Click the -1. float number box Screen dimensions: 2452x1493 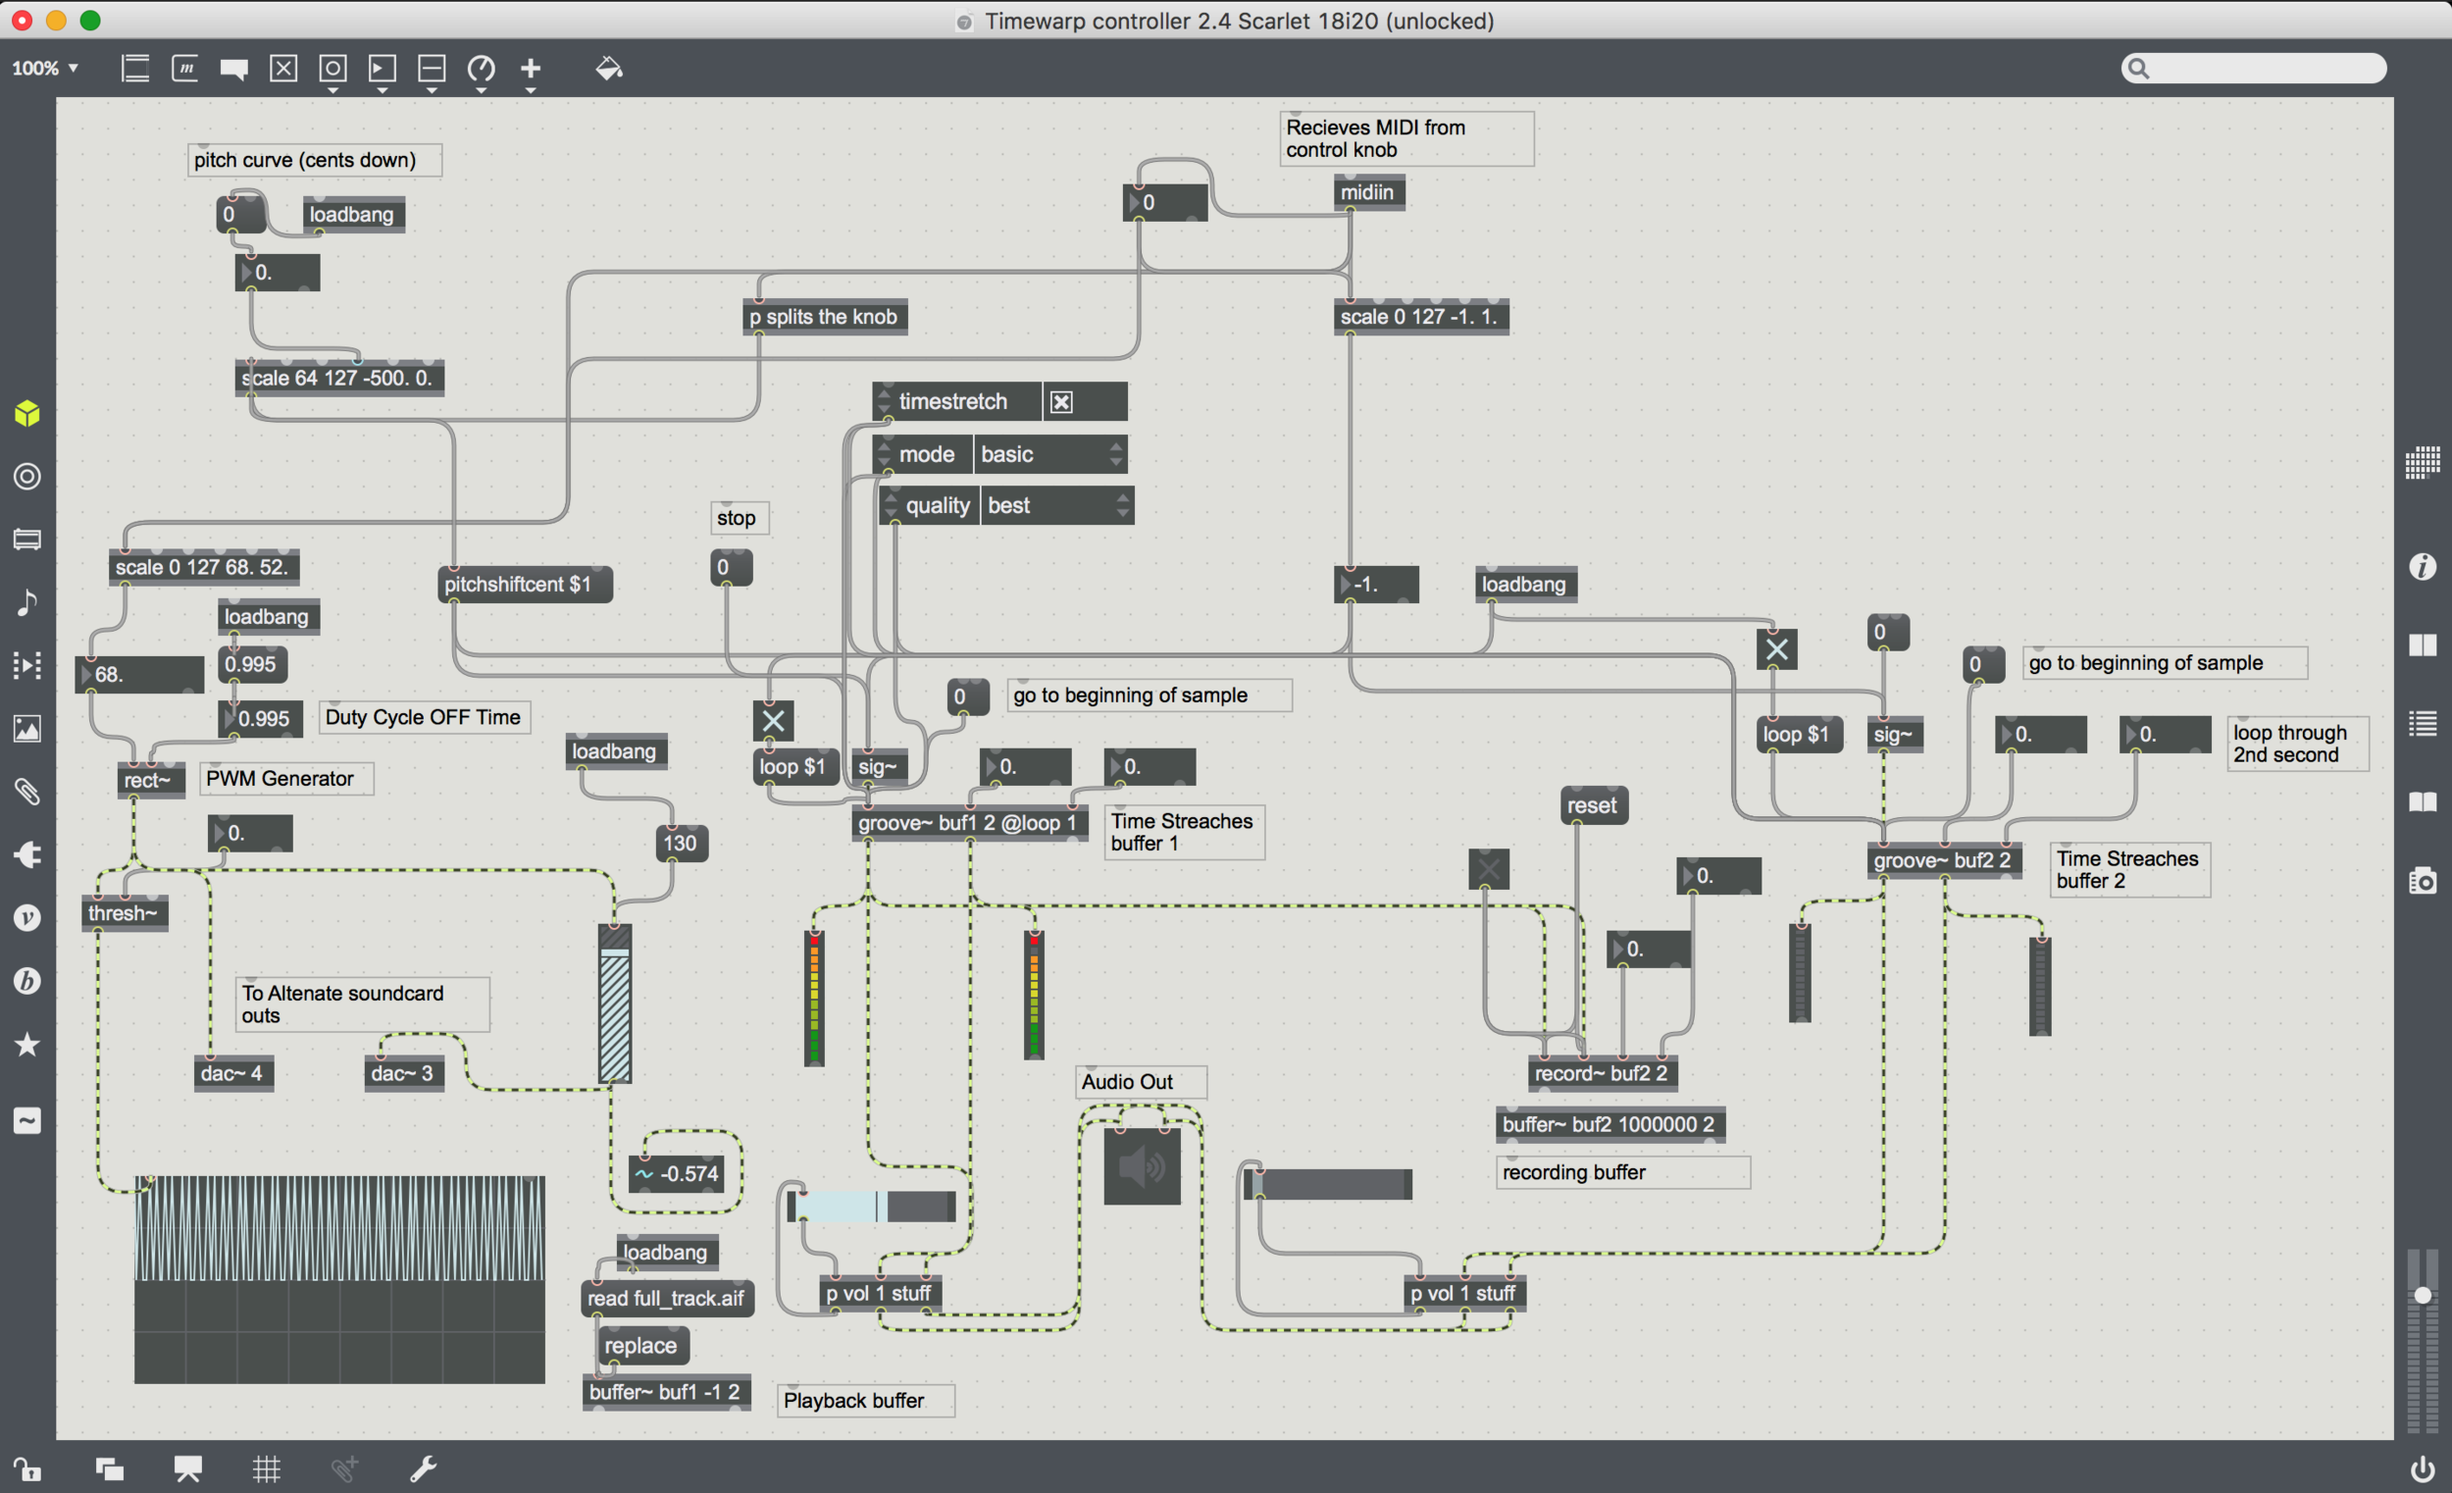(1377, 585)
